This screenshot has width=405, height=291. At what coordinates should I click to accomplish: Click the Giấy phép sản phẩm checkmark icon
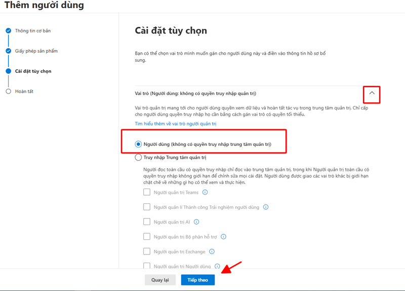pyautogui.click(x=8, y=51)
